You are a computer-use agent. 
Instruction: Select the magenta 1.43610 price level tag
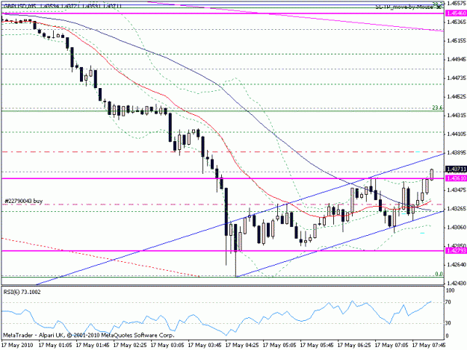pyautogui.click(x=456, y=178)
